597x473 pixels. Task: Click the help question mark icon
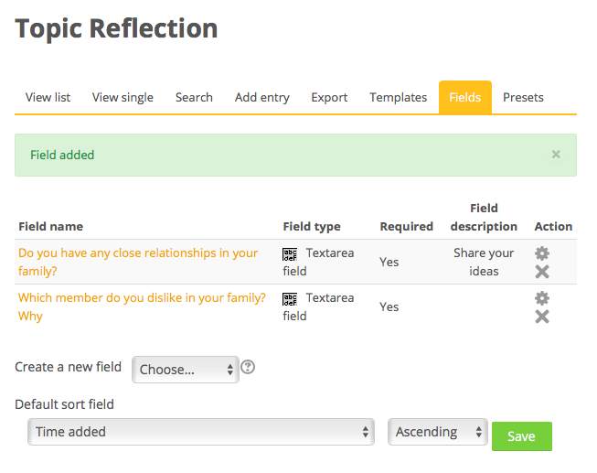pyautogui.click(x=248, y=367)
